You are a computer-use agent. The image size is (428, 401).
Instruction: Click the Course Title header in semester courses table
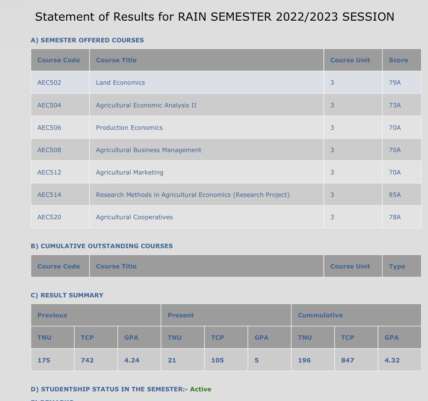pos(116,60)
